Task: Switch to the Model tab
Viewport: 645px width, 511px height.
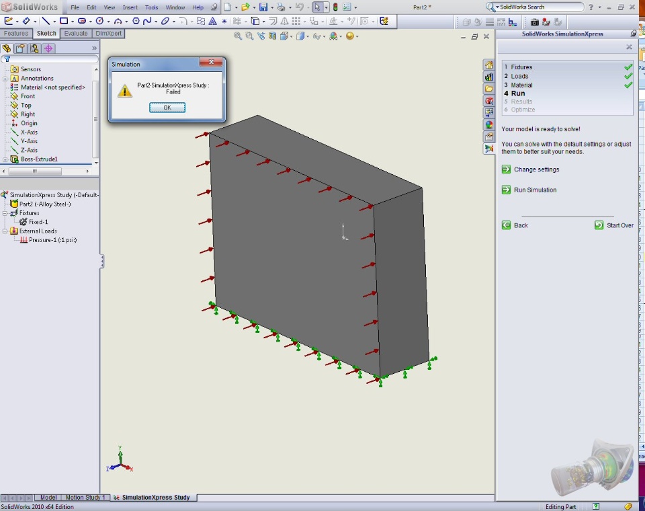Action: pyautogui.click(x=48, y=498)
